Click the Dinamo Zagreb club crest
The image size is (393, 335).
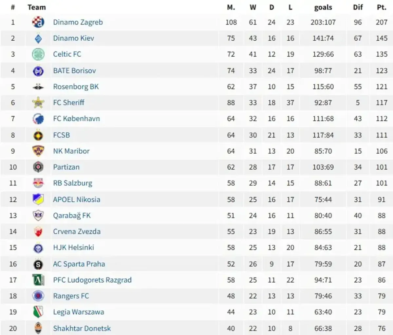point(38,22)
